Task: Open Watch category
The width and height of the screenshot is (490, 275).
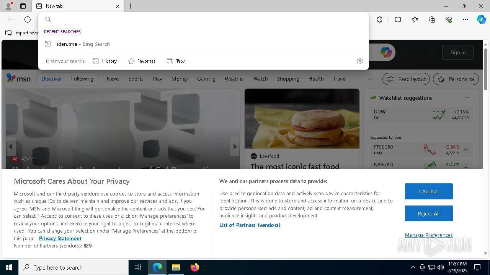Action: (260, 79)
